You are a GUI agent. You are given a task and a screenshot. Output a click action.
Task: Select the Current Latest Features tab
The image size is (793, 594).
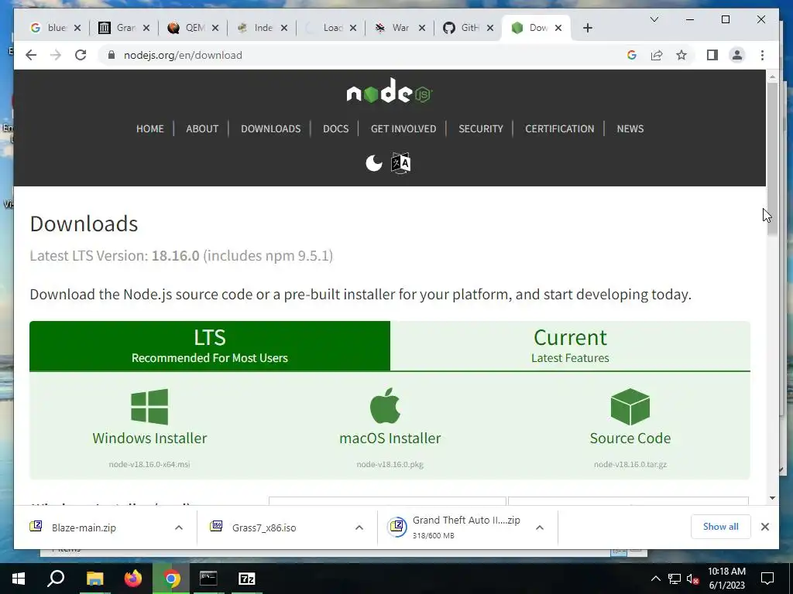pyautogui.click(x=570, y=346)
